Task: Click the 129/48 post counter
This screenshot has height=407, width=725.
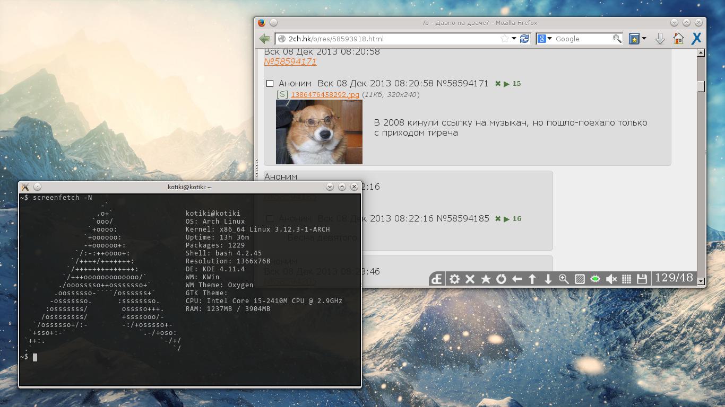Action: tap(674, 278)
